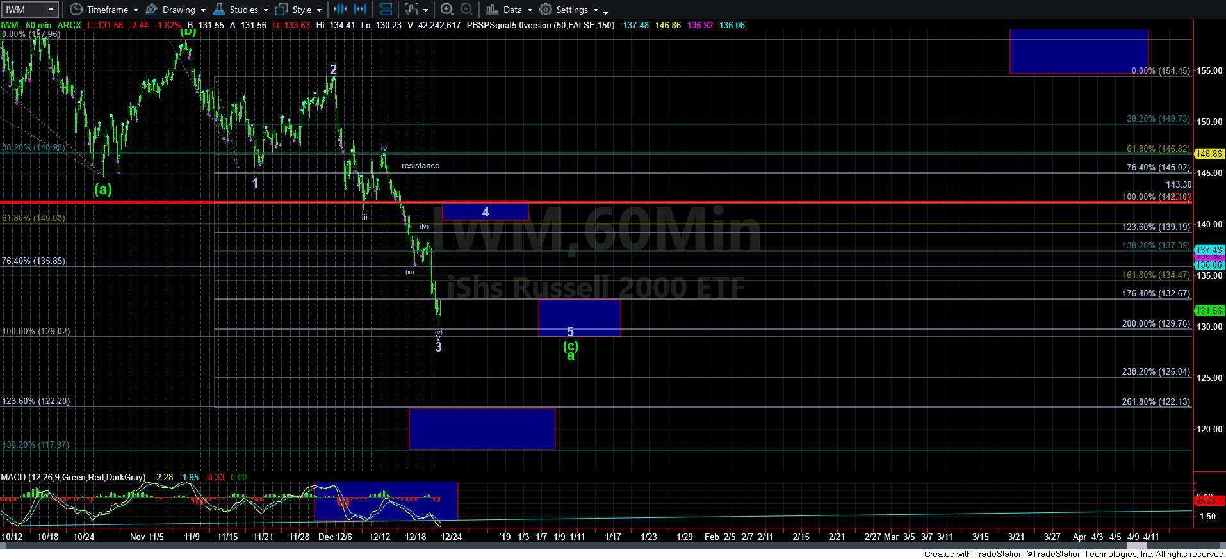Click the 'O=133.63' open value
This screenshot has width=1226, height=559.
(291, 25)
